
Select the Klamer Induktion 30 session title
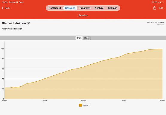click(16, 23)
